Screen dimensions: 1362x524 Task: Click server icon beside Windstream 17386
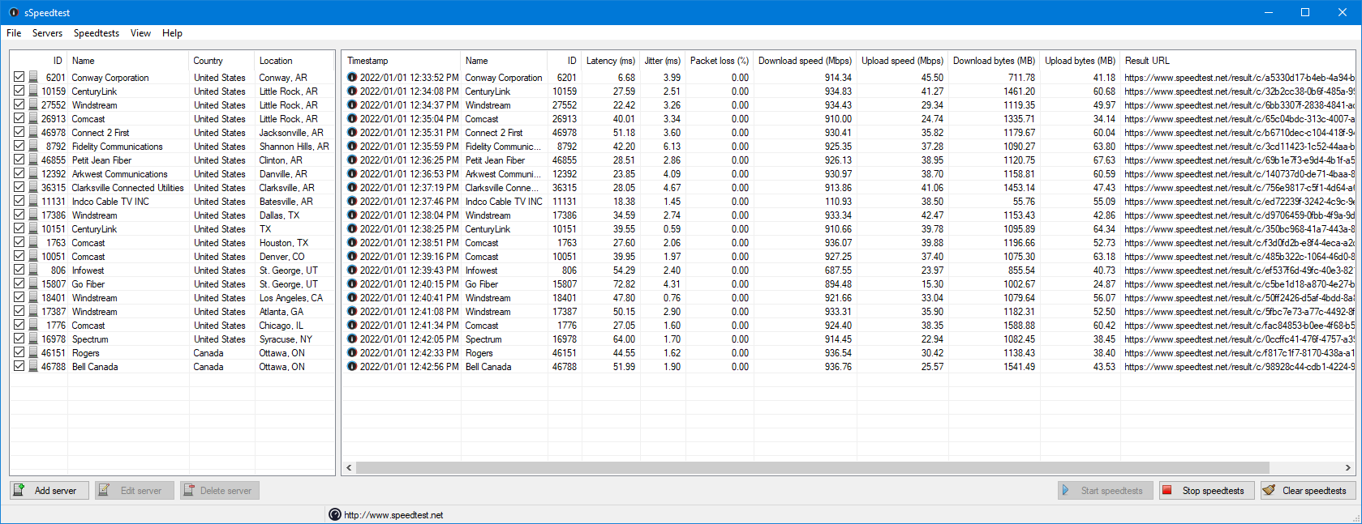pos(33,215)
